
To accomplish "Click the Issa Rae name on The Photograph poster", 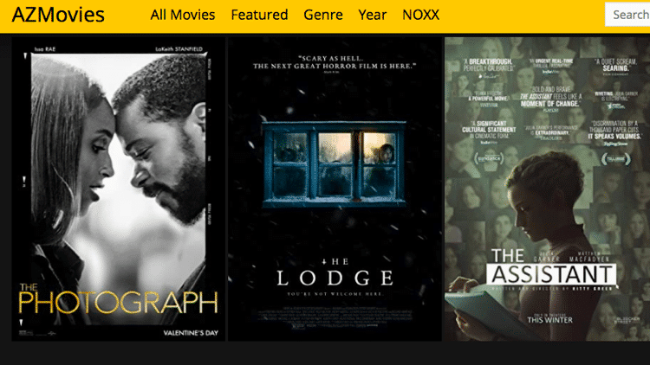I will 45,49.
